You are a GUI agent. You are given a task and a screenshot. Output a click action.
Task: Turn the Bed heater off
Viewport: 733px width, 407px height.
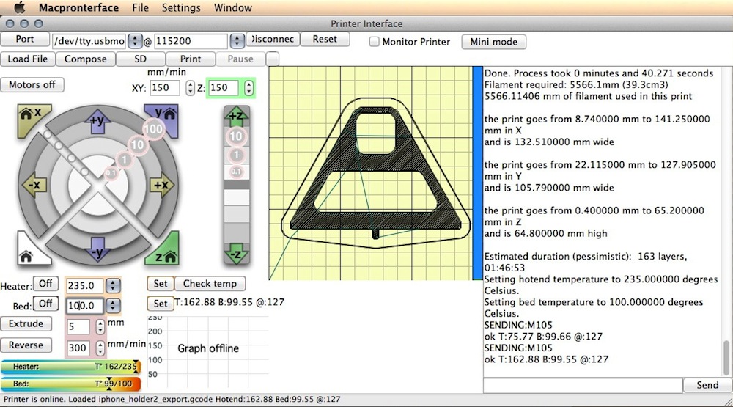coord(47,304)
